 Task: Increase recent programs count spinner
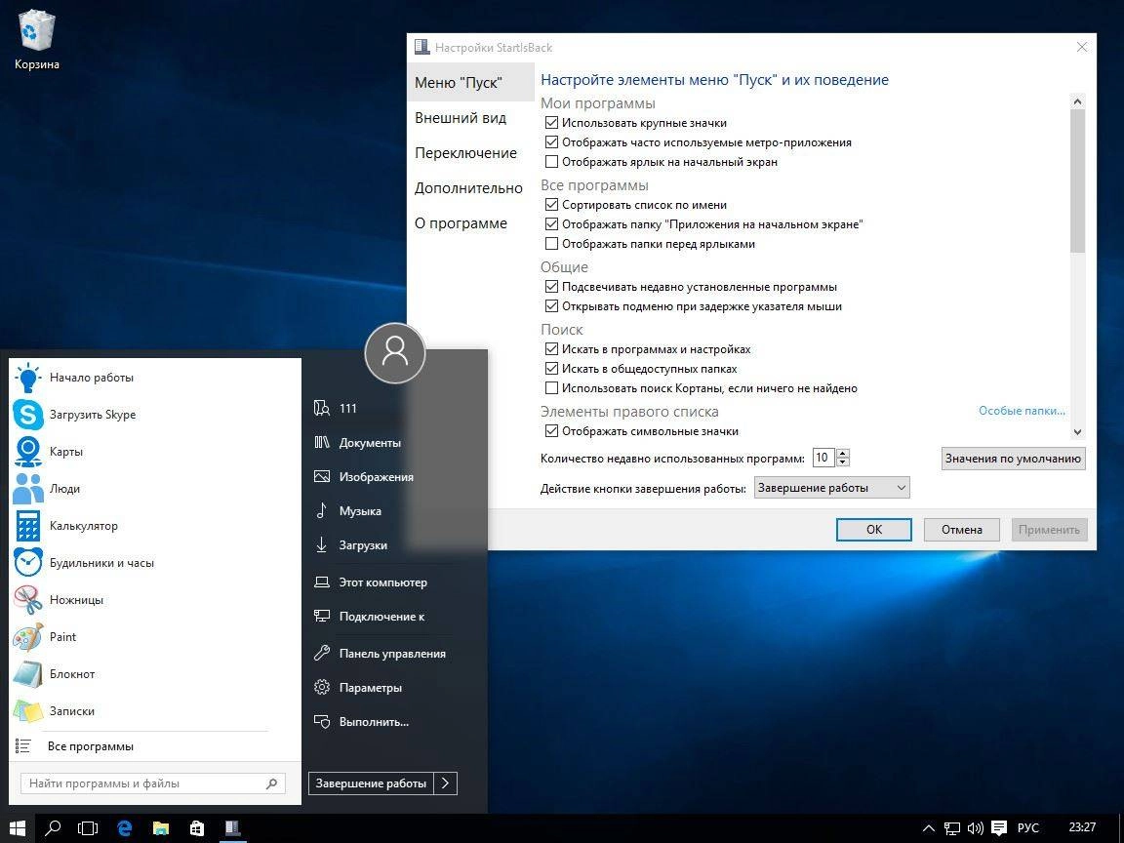point(843,453)
